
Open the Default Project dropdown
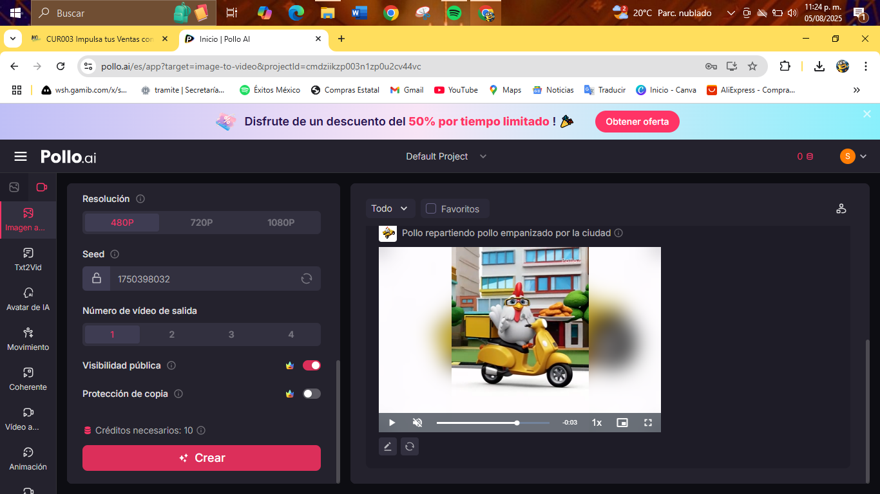[x=446, y=156]
